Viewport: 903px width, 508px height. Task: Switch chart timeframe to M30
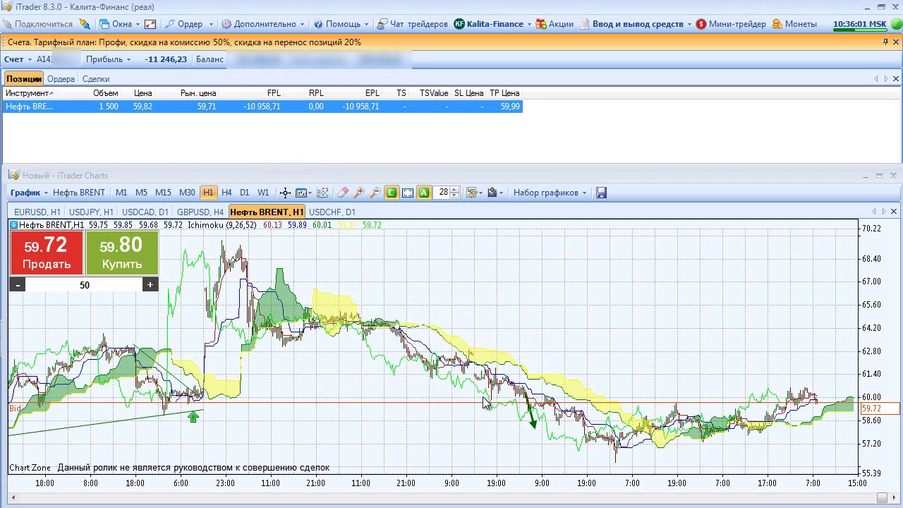pyautogui.click(x=187, y=193)
